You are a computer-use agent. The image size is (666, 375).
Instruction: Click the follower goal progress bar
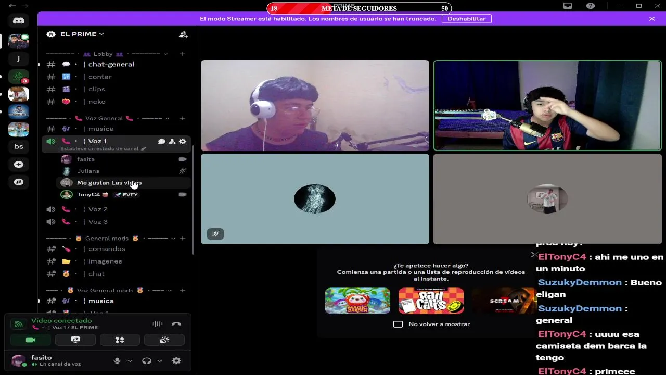pos(359,8)
